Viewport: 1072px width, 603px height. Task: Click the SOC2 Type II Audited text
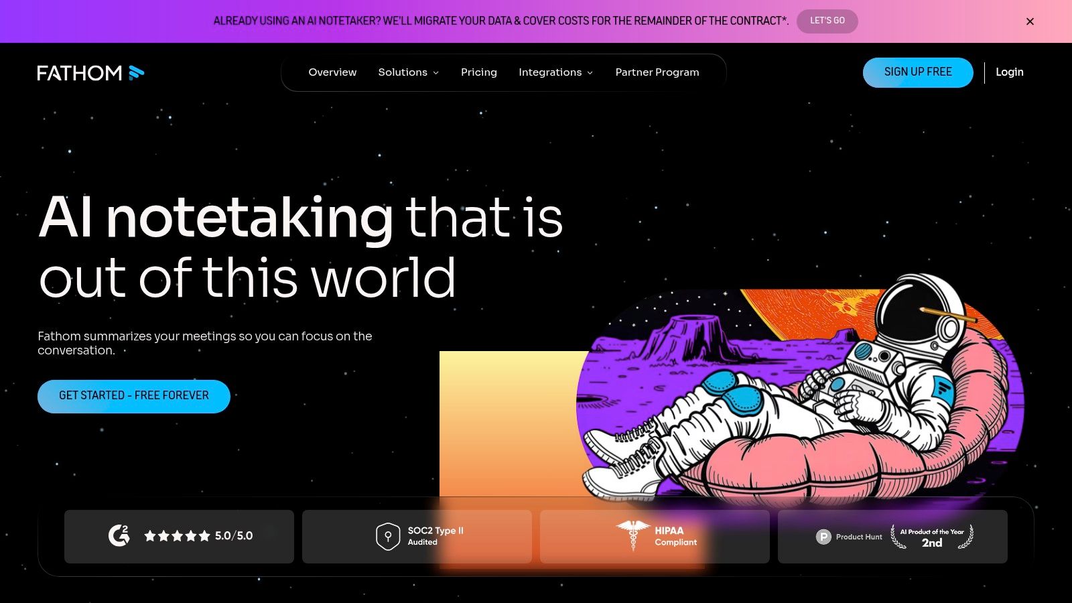[x=435, y=536]
